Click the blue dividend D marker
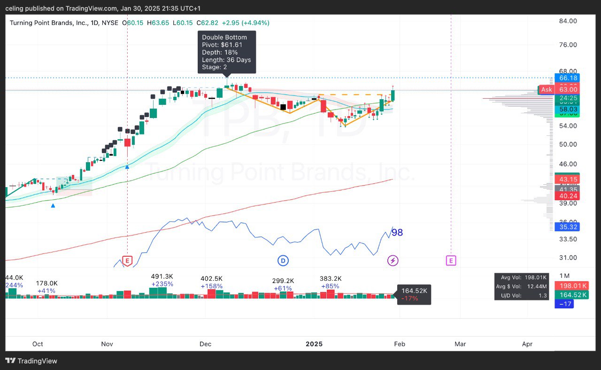This screenshot has width=601, height=370. pyautogui.click(x=283, y=260)
